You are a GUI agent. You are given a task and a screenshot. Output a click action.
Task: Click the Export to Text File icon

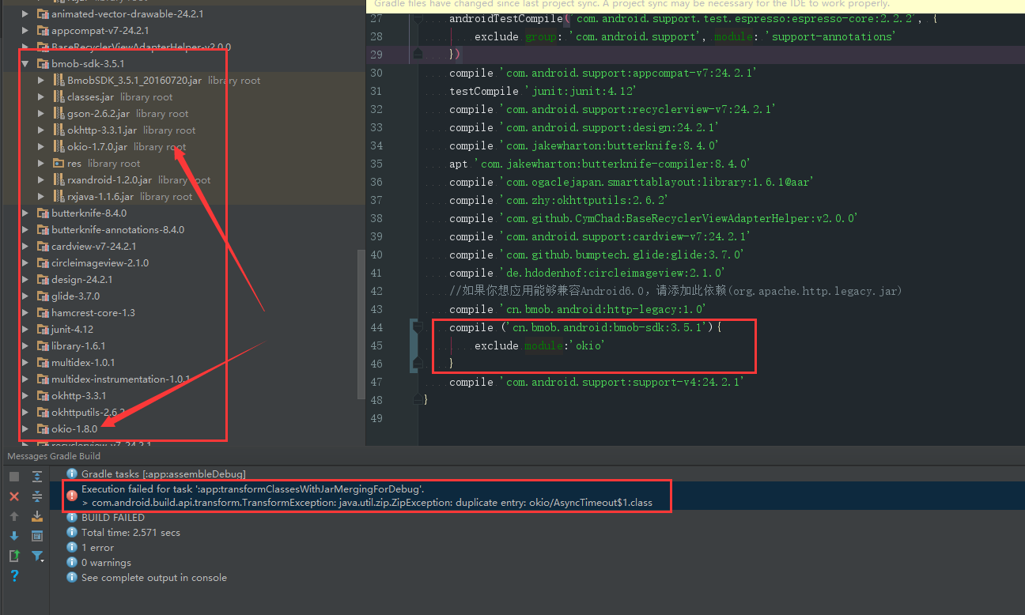pyautogui.click(x=13, y=557)
